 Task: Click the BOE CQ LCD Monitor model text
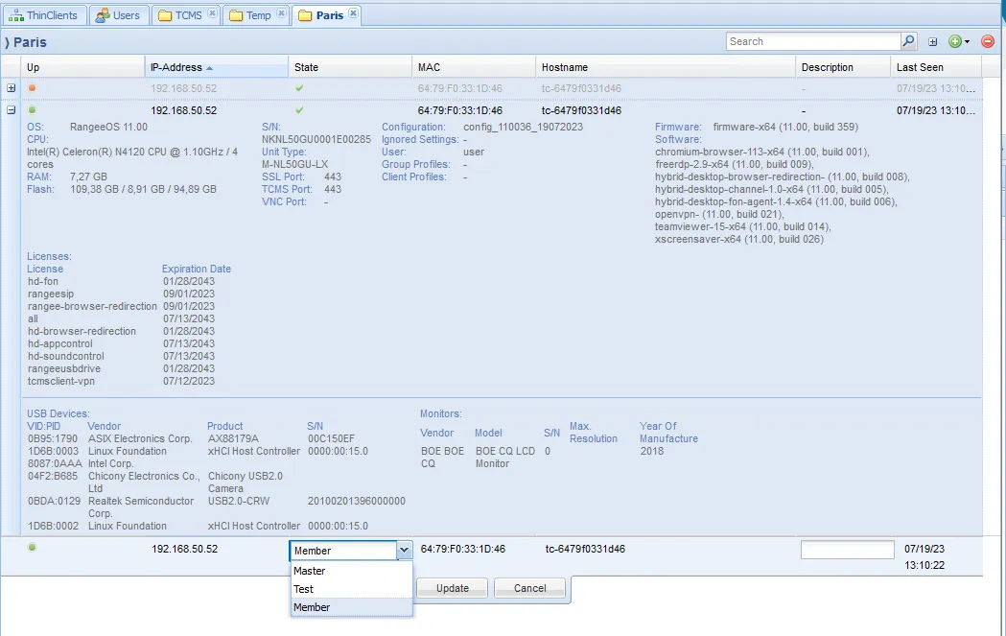click(x=505, y=457)
